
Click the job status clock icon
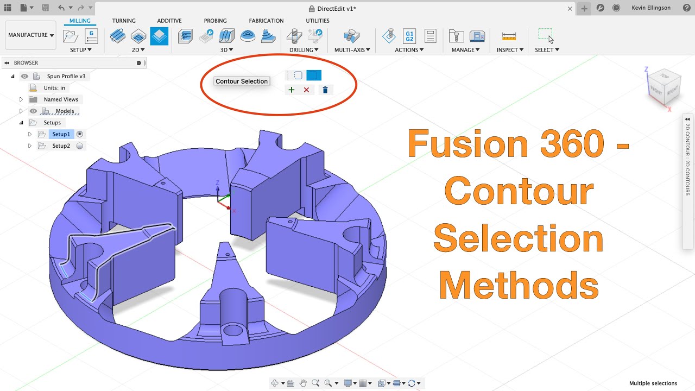tap(616, 8)
